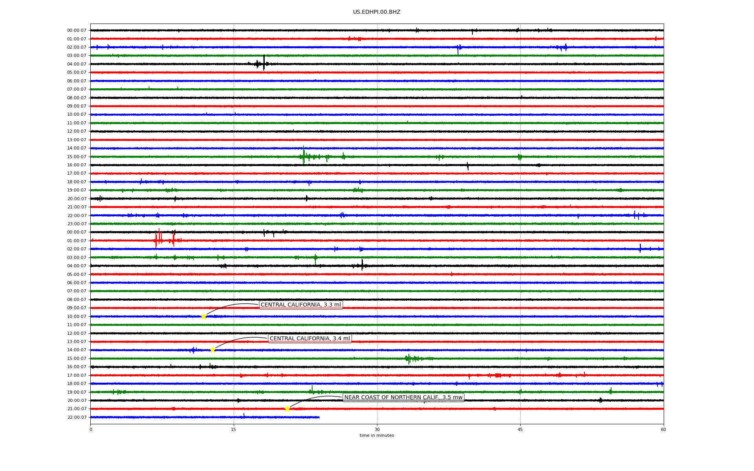The height and width of the screenshot is (471, 754).
Task: Click the 60 tick label on the x-axis
Action: 663,429
